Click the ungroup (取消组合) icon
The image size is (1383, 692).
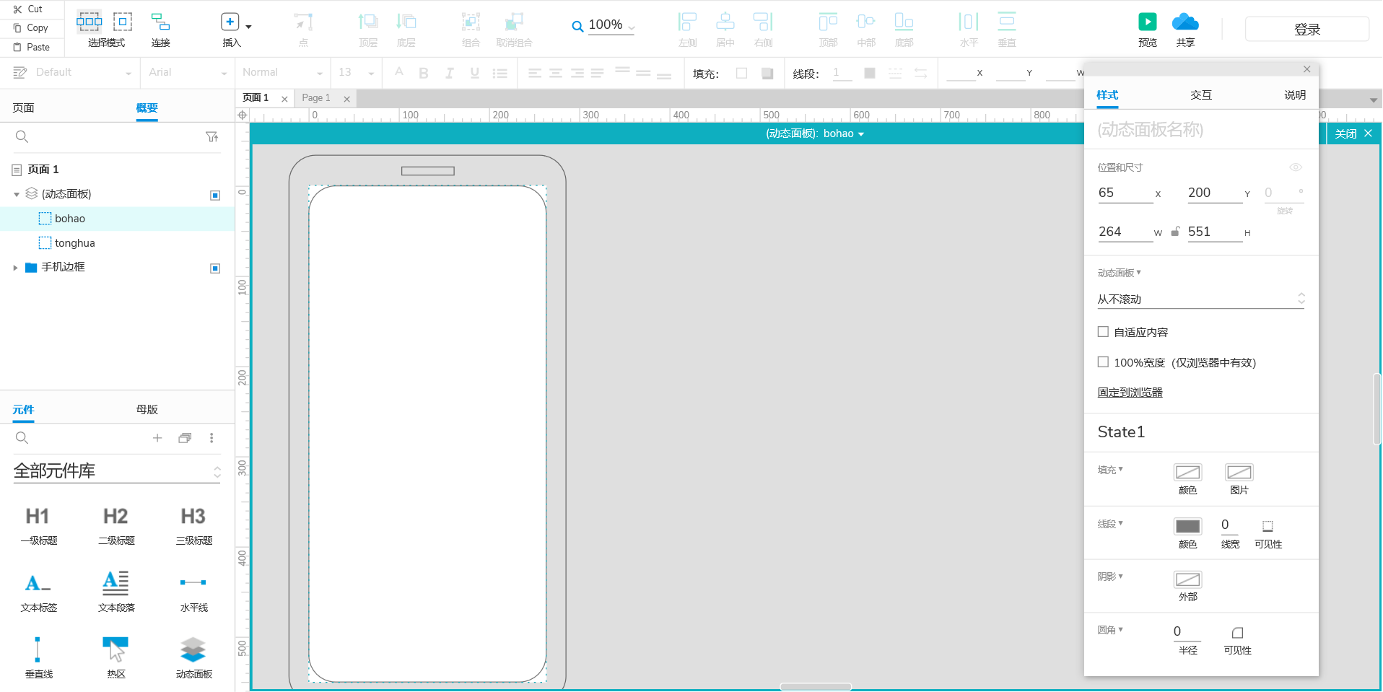[x=514, y=22]
